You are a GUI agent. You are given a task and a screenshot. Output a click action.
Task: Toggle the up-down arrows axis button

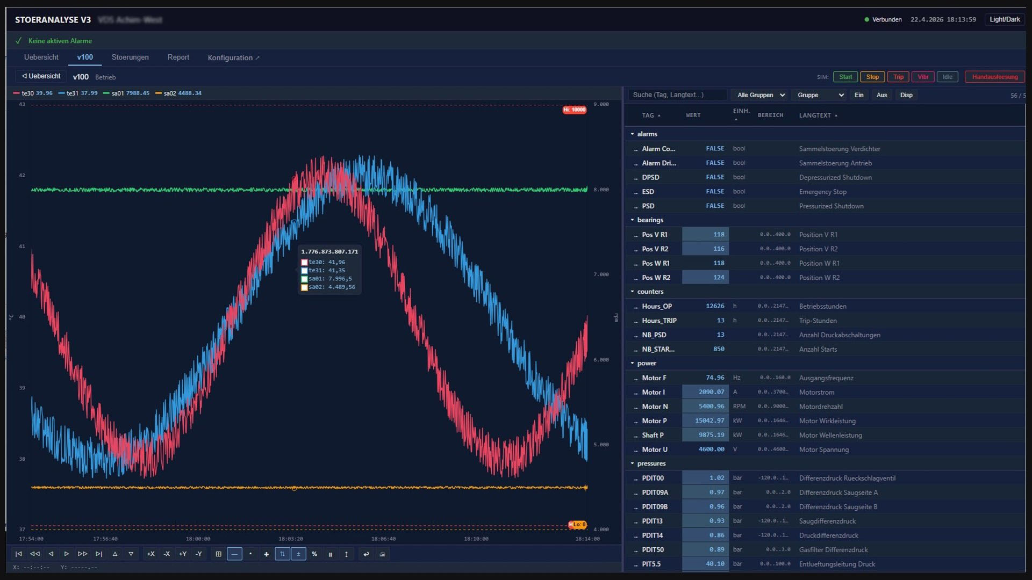point(282,554)
